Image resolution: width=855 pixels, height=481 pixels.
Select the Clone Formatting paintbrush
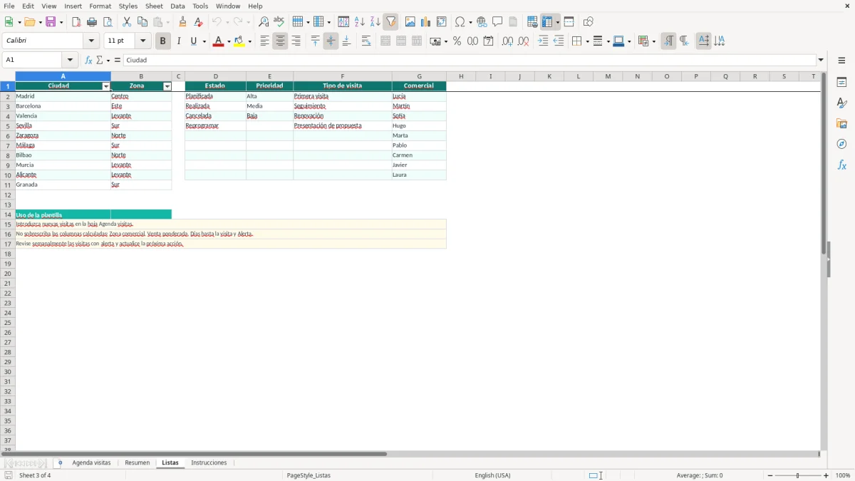[182, 22]
